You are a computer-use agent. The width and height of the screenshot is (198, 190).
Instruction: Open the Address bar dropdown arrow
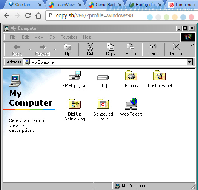(190, 62)
